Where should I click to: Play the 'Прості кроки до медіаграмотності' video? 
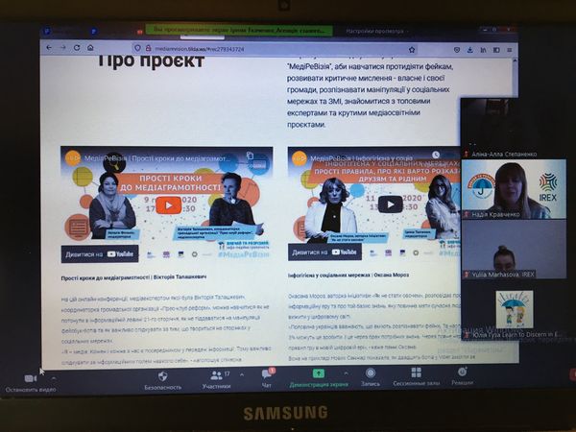pos(169,204)
